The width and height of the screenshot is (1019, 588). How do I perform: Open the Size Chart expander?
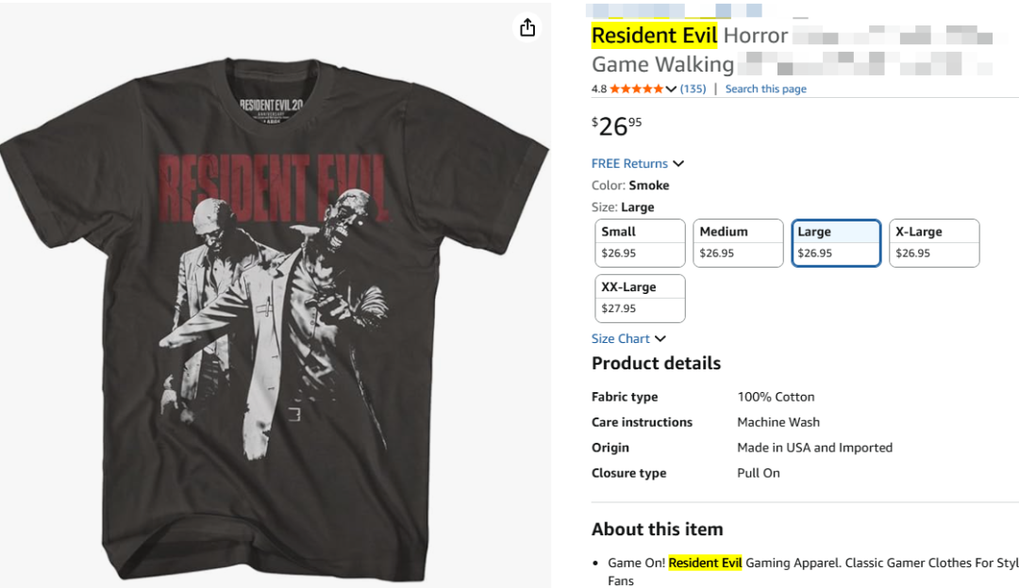(x=628, y=339)
